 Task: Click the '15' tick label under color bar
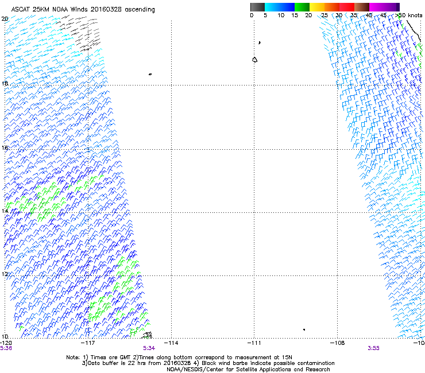click(x=295, y=15)
